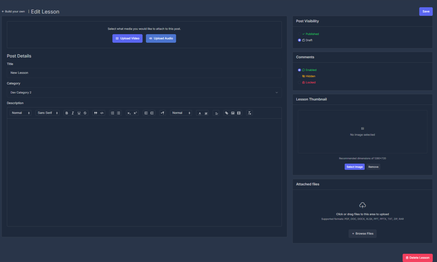Select the Published visibility option

coord(299,34)
